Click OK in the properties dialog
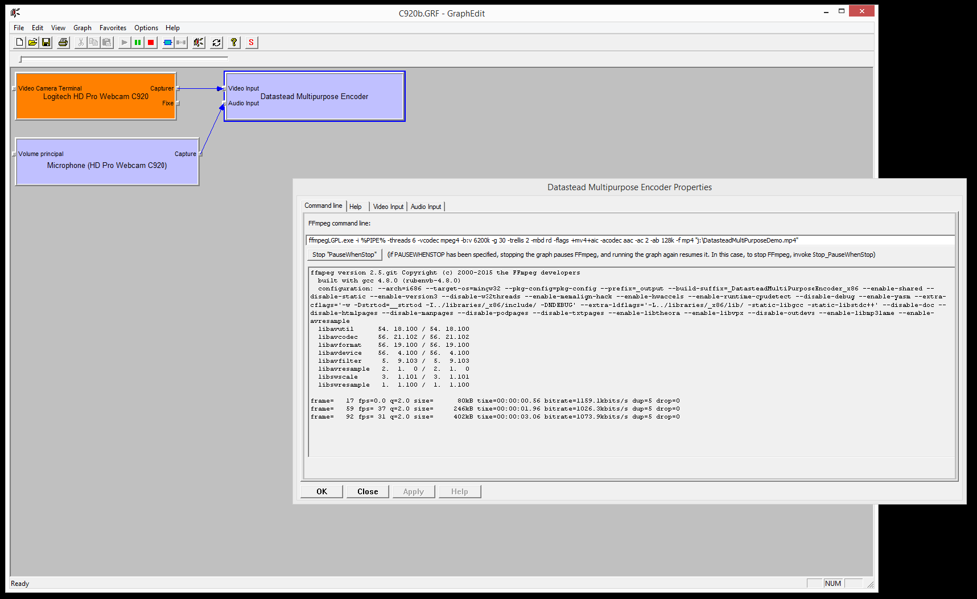977x599 pixels. 321,491
